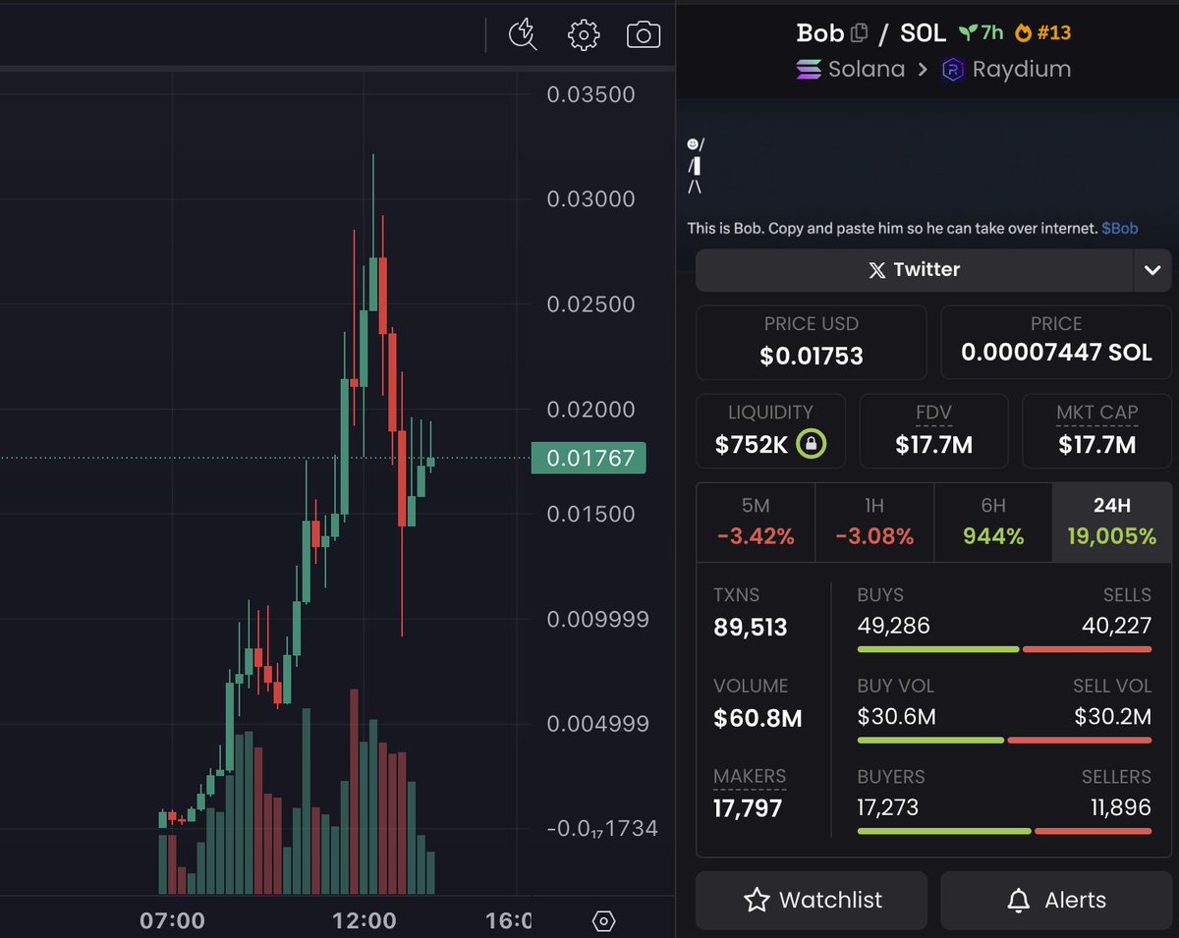Select the 5M timeframe tab
The width and height of the screenshot is (1179, 938).
click(756, 522)
